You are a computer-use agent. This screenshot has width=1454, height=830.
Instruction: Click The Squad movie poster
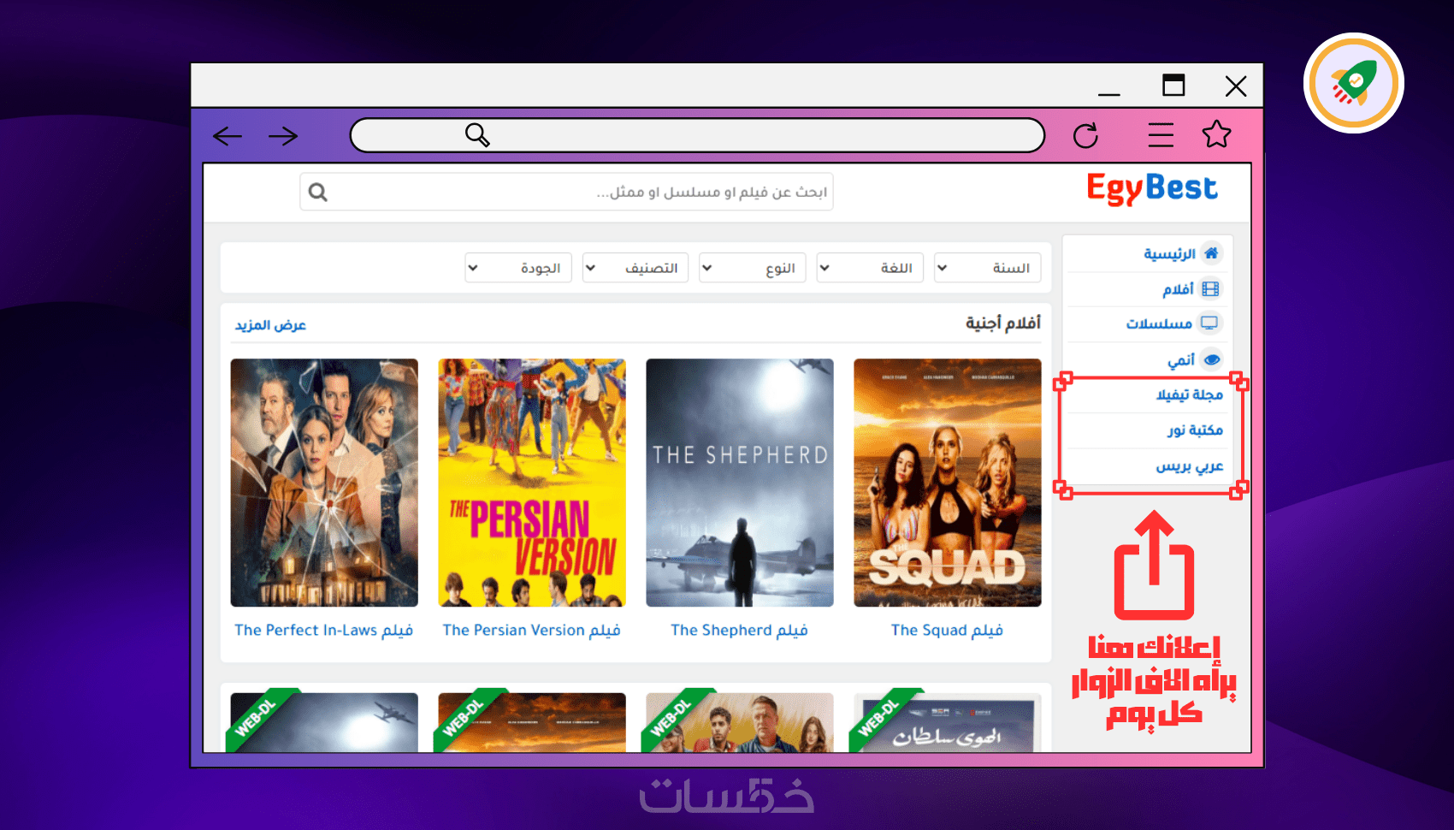coord(947,483)
